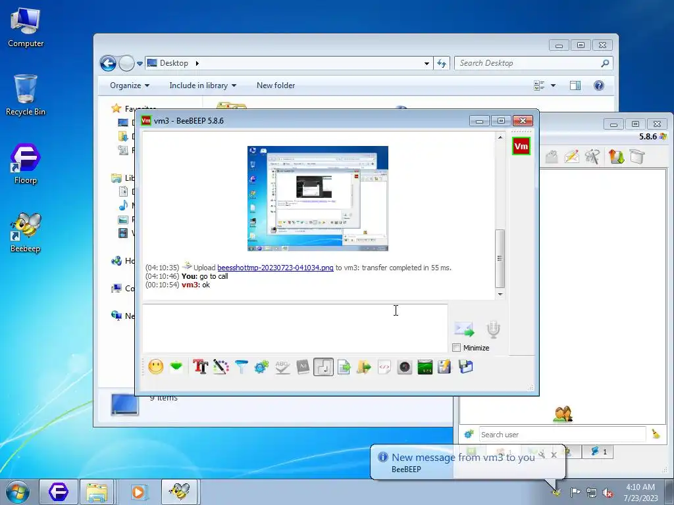Open chat settings blue gears icon
The image size is (674, 505).
pyautogui.click(x=261, y=367)
